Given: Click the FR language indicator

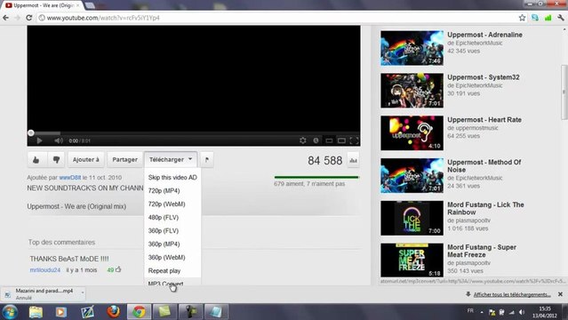Looking at the screenshot, I should coord(470,311).
